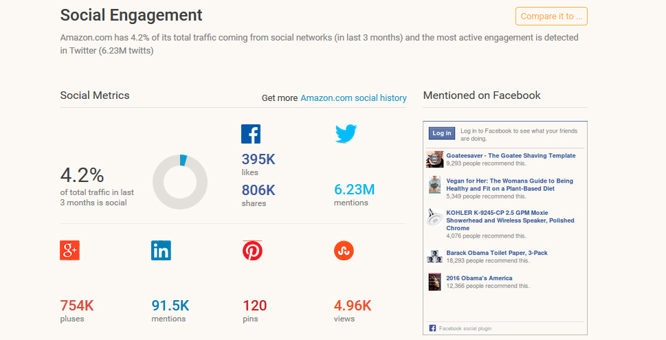The width and height of the screenshot is (666, 340).
Task: Click the small Facebook social plugin icon
Action: pos(432,328)
